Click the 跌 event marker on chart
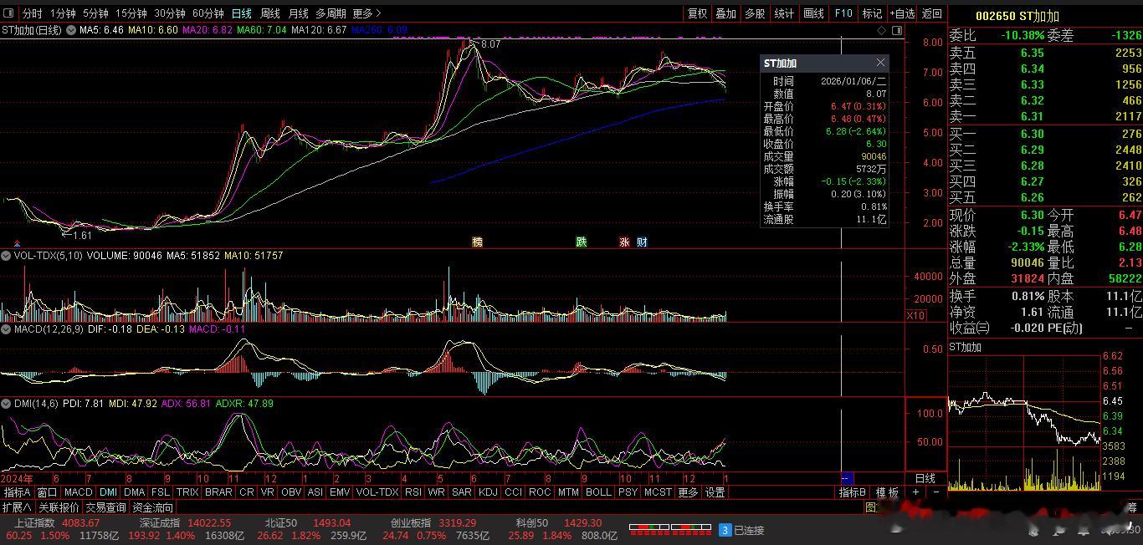This screenshot has width=1143, height=545. point(581,242)
